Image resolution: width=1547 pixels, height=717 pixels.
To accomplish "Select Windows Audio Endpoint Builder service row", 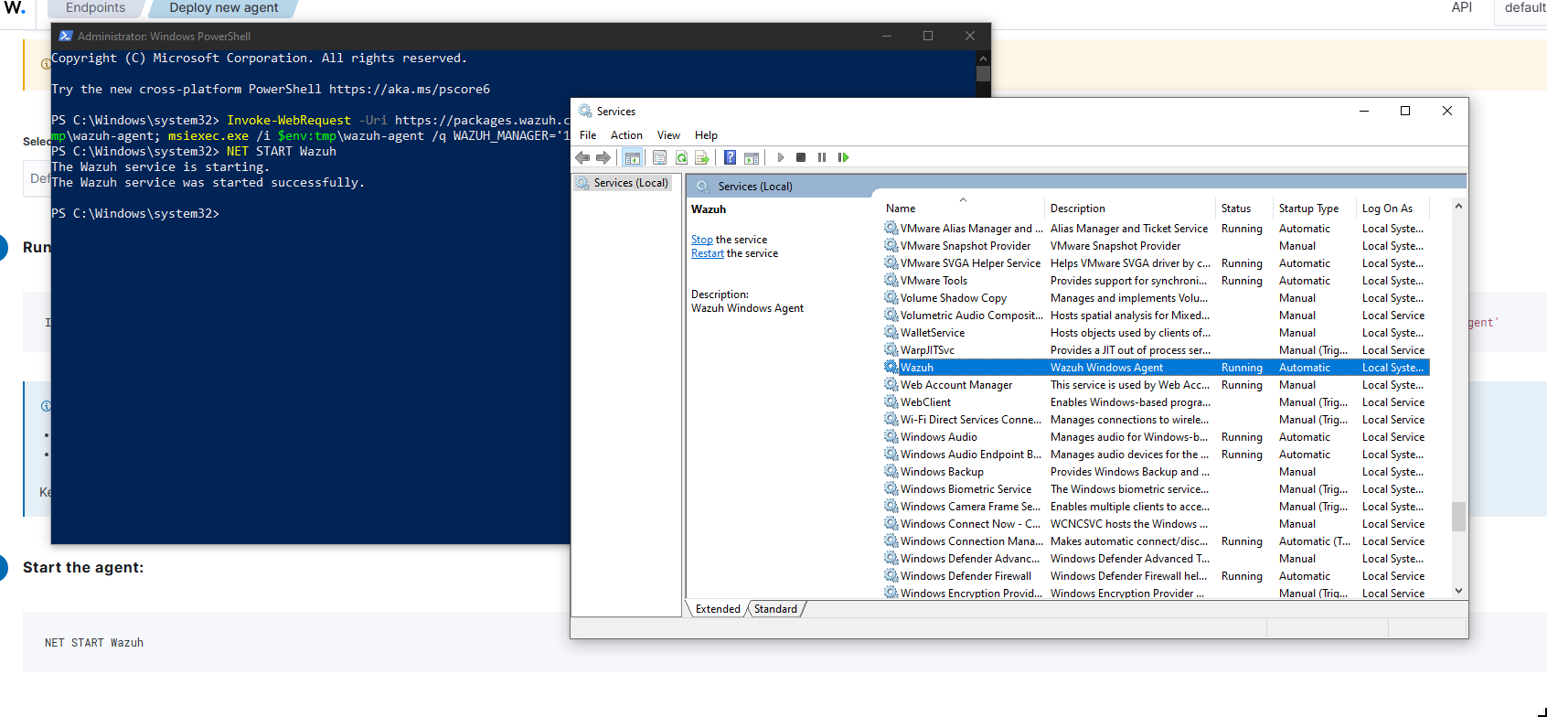I will [x=1156, y=454].
